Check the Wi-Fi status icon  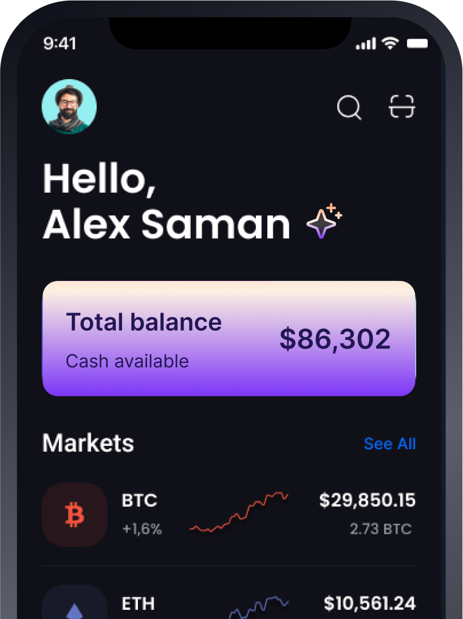tap(389, 44)
